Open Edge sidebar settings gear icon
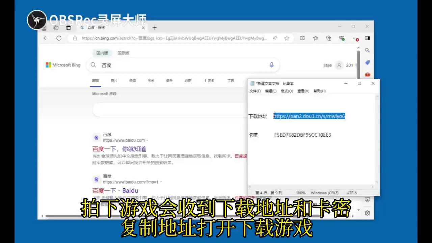The height and width of the screenshot is (243, 432). [367, 213]
